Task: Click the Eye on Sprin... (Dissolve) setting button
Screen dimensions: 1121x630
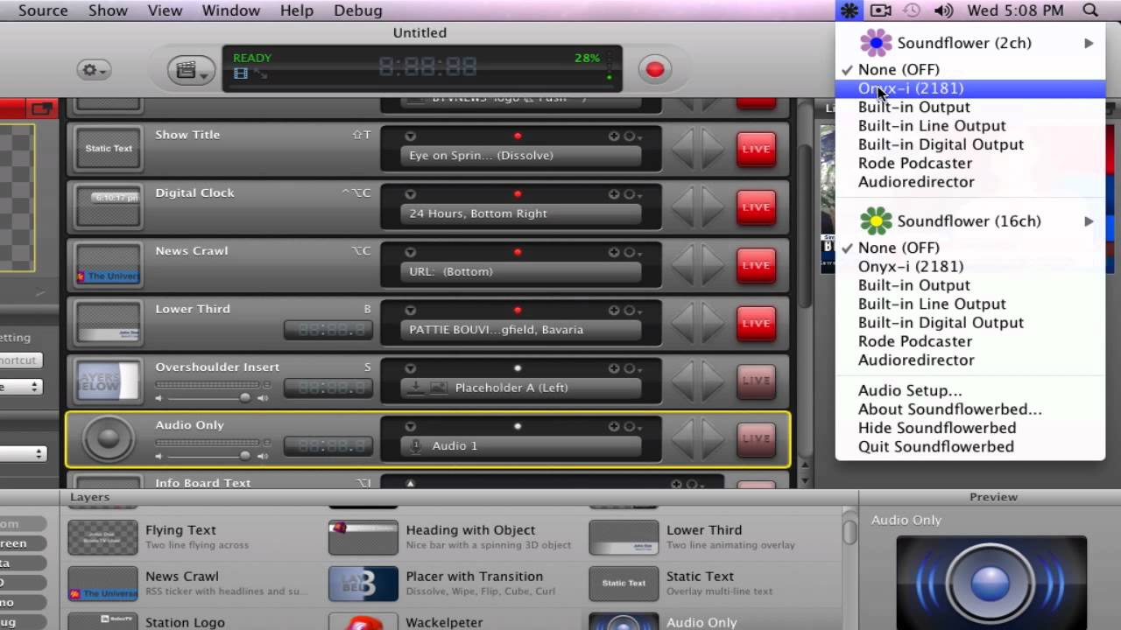Action: (521, 156)
